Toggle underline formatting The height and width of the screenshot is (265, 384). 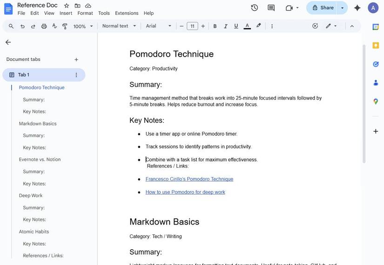click(x=236, y=26)
